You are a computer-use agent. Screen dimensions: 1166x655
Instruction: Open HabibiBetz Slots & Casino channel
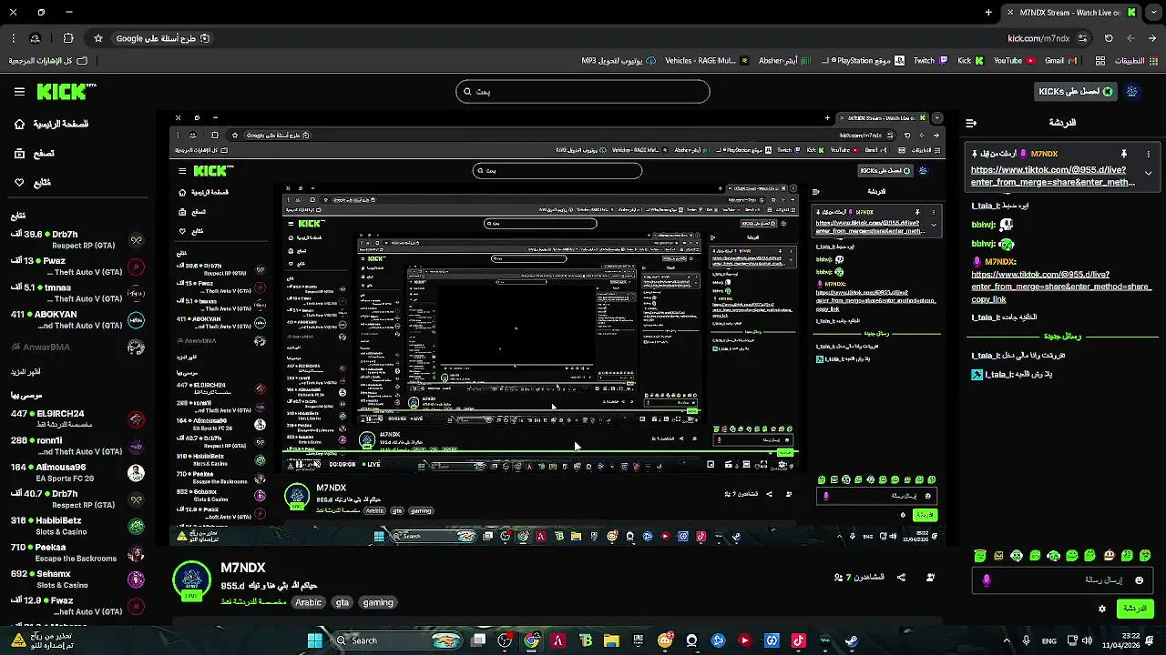tap(77, 526)
